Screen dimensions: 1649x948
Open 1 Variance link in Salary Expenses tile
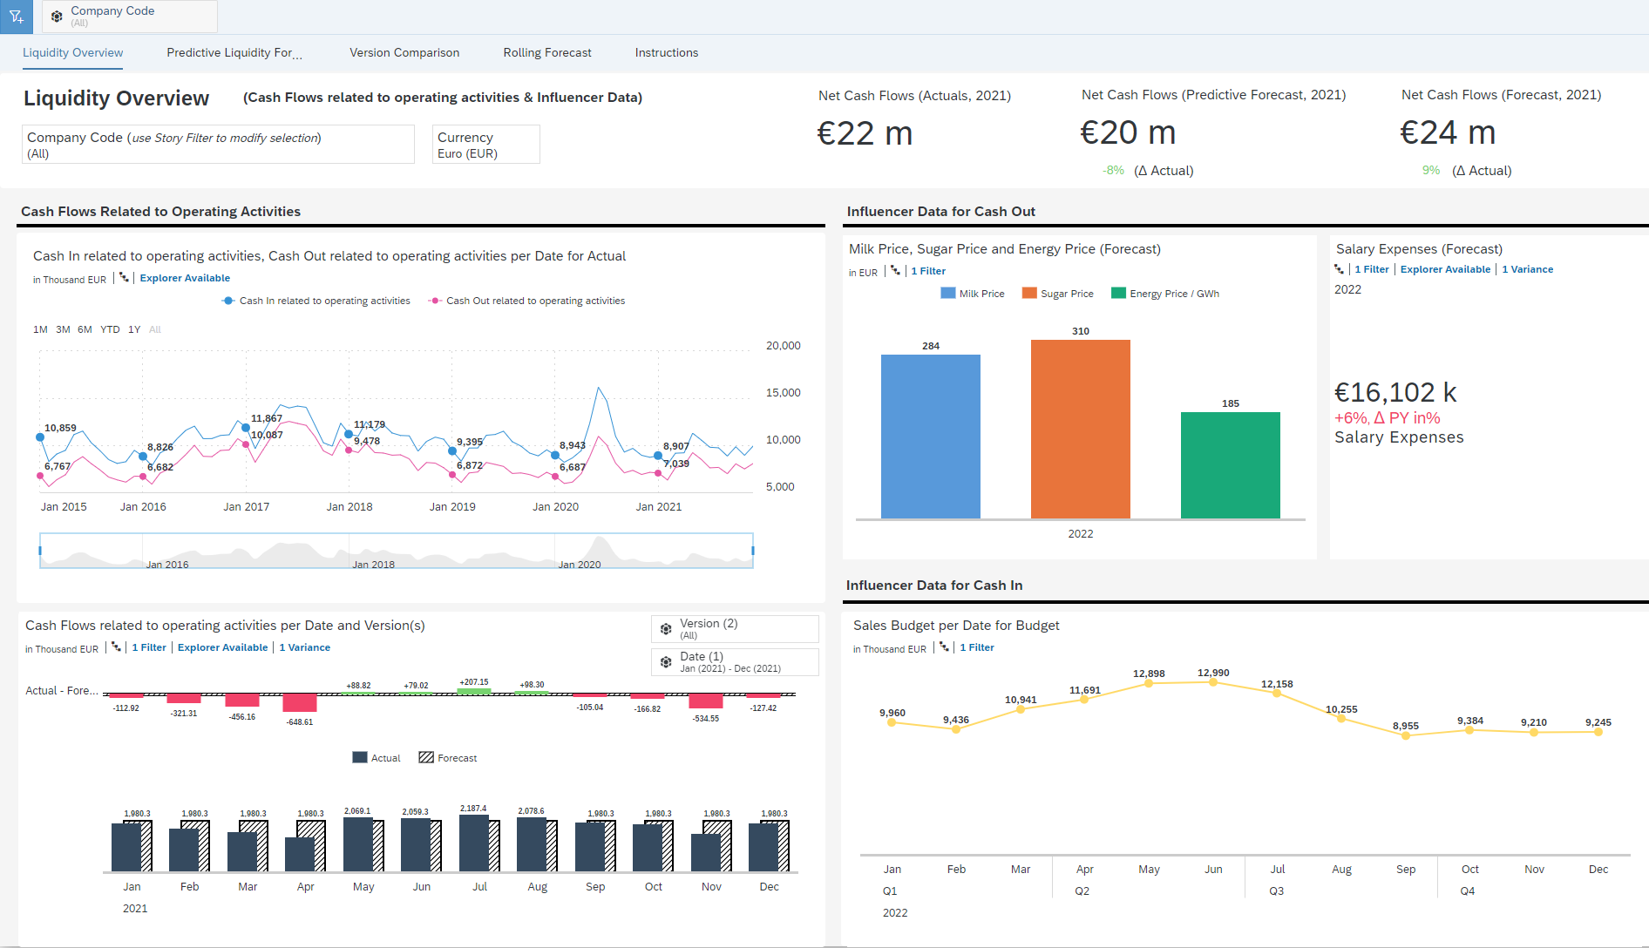click(x=1527, y=269)
